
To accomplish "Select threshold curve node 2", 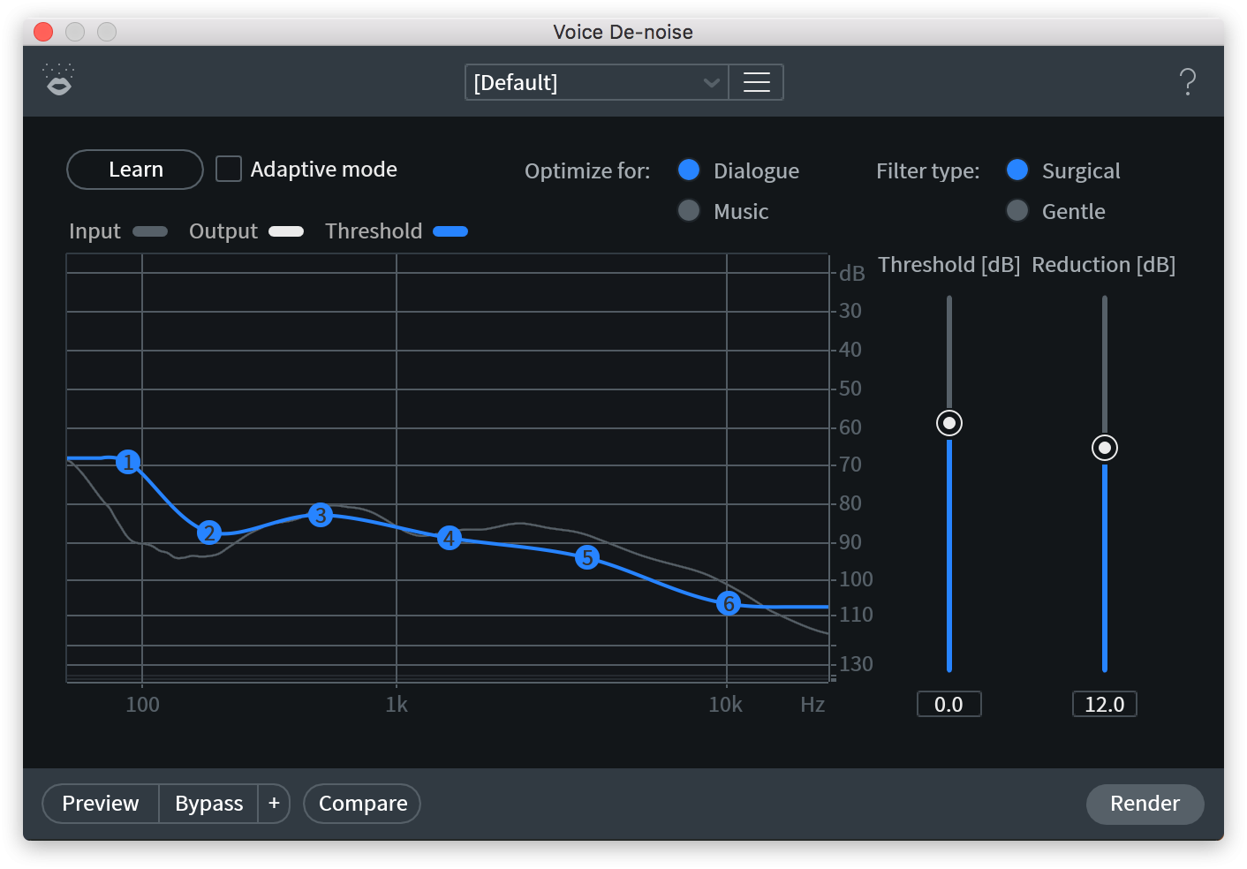I will click(x=209, y=533).
